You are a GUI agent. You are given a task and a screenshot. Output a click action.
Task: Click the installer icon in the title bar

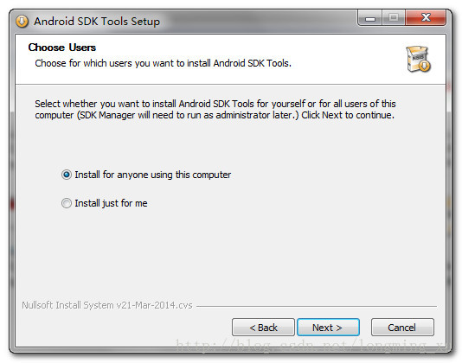[x=22, y=22]
